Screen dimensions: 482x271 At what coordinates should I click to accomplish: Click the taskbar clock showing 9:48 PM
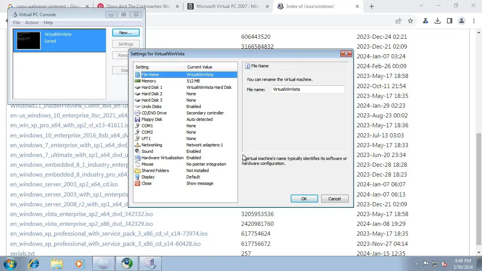tap(463, 264)
